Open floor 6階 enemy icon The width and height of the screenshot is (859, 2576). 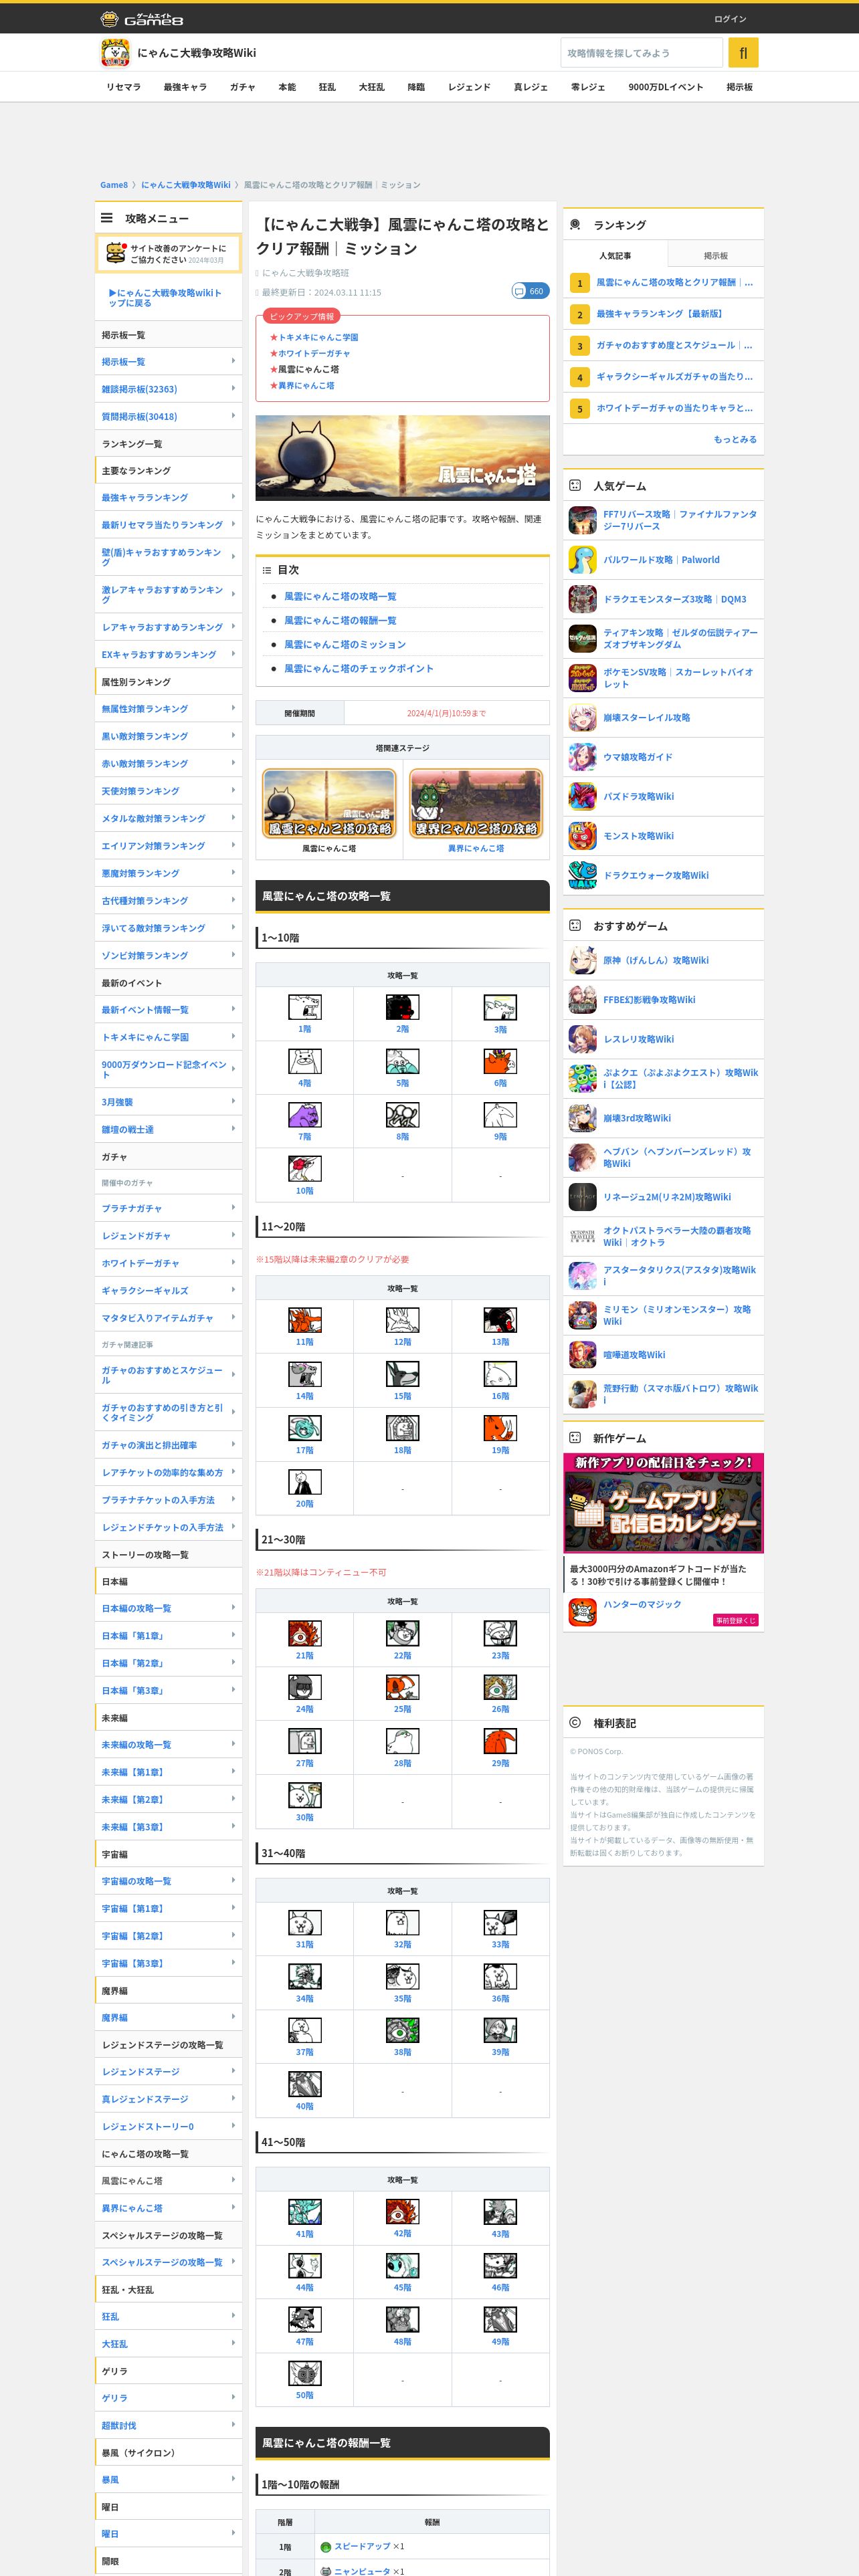click(x=500, y=1061)
